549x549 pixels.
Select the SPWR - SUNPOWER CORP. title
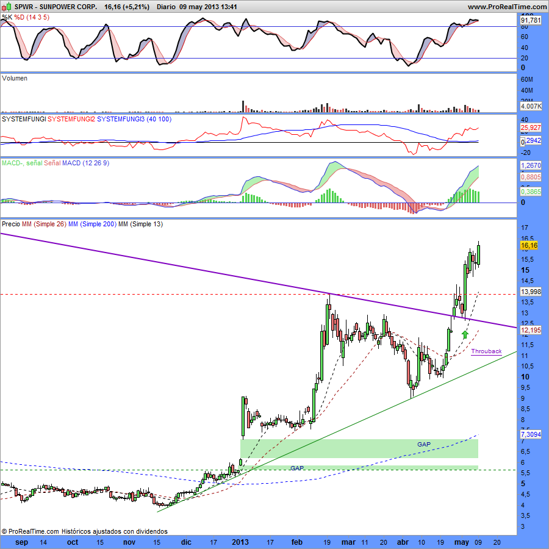(x=56, y=7)
